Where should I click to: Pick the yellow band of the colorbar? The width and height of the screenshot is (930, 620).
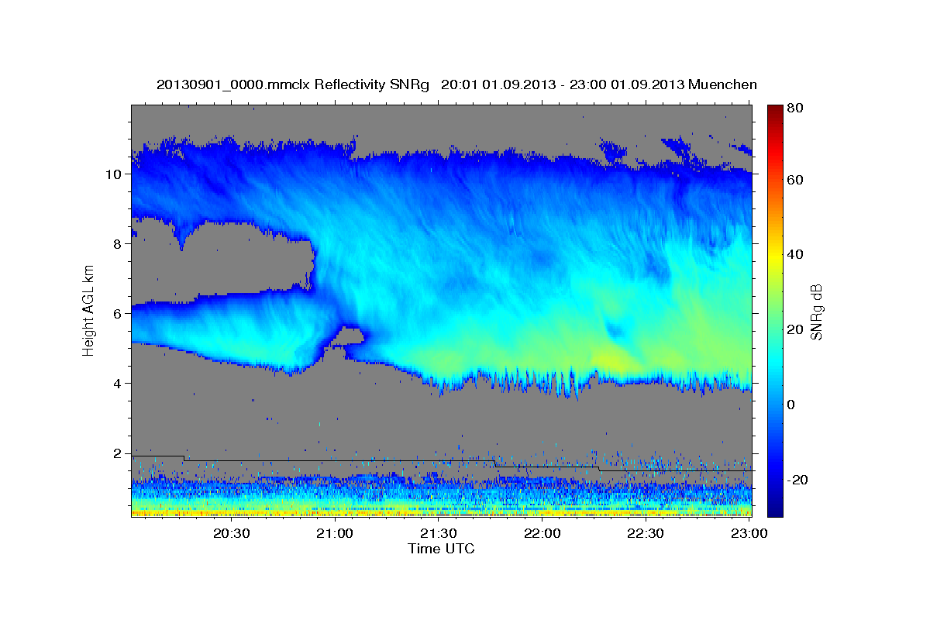point(775,256)
